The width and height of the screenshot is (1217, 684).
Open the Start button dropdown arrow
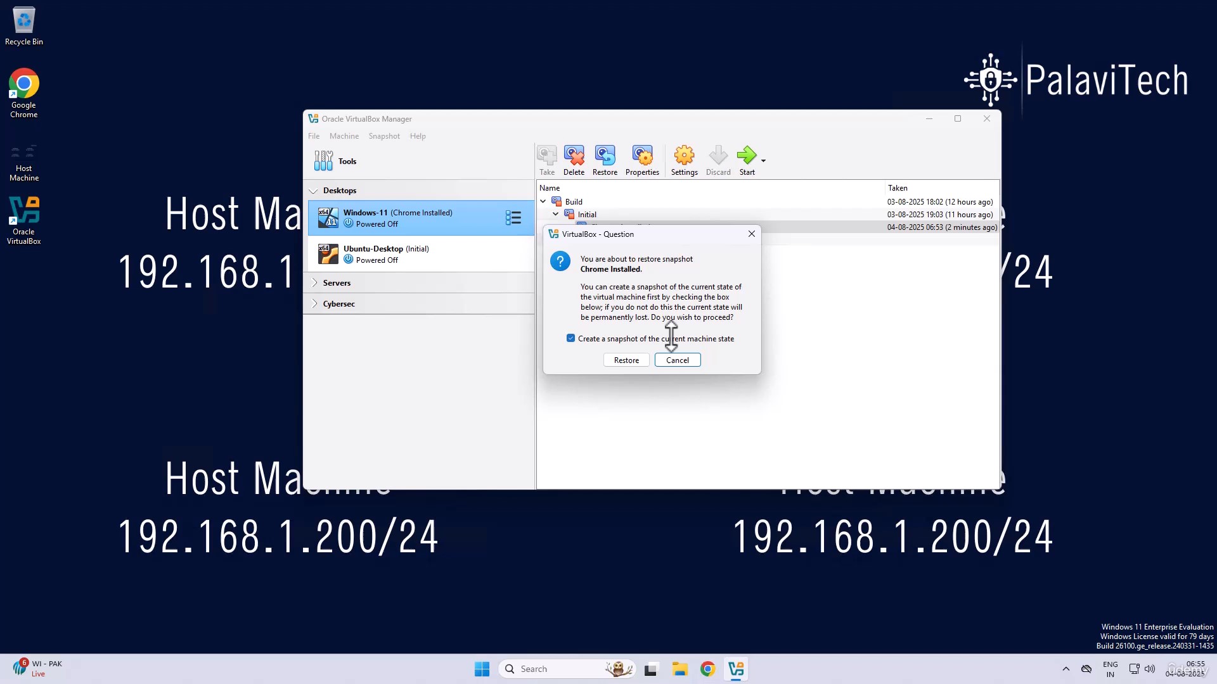(x=763, y=161)
